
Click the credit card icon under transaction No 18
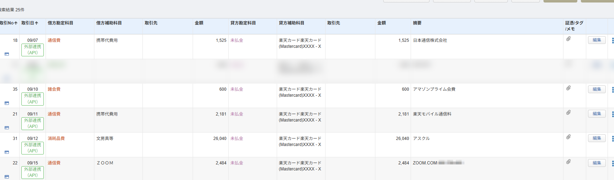pos(7,54)
